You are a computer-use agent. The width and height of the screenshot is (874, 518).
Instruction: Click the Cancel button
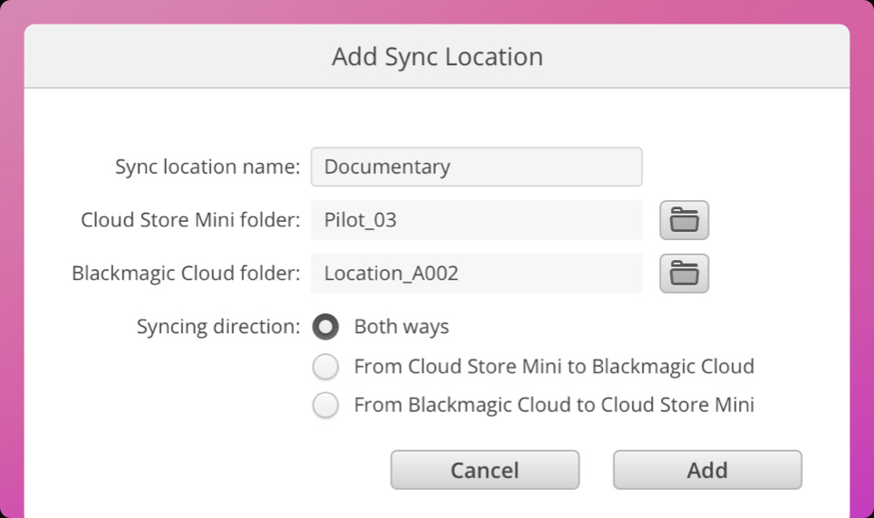(484, 470)
